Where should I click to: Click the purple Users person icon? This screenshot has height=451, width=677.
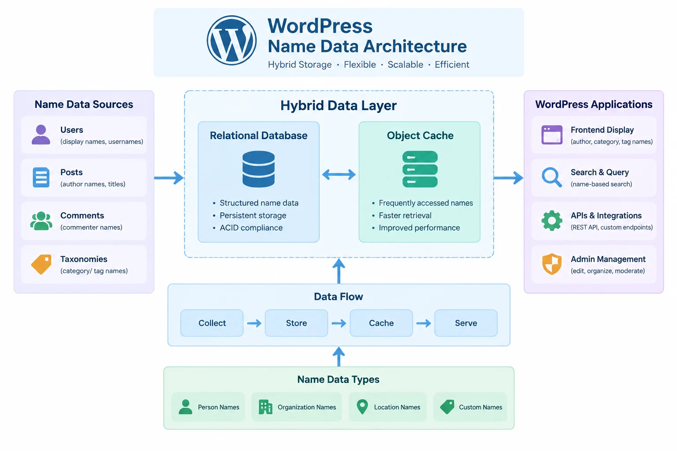click(41, 134)
